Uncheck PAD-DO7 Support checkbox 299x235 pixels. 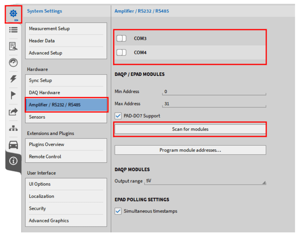point(118,116)
